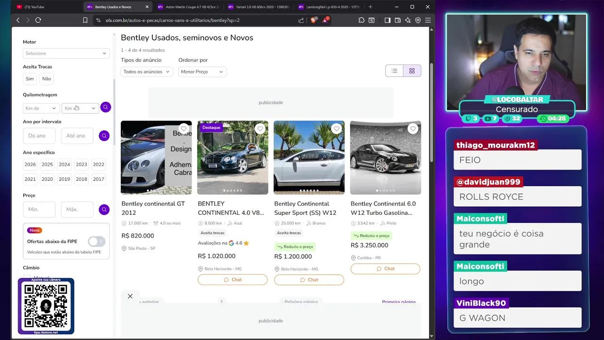
Task: Select year 2020 filter chip
Action: click(47, 179)
